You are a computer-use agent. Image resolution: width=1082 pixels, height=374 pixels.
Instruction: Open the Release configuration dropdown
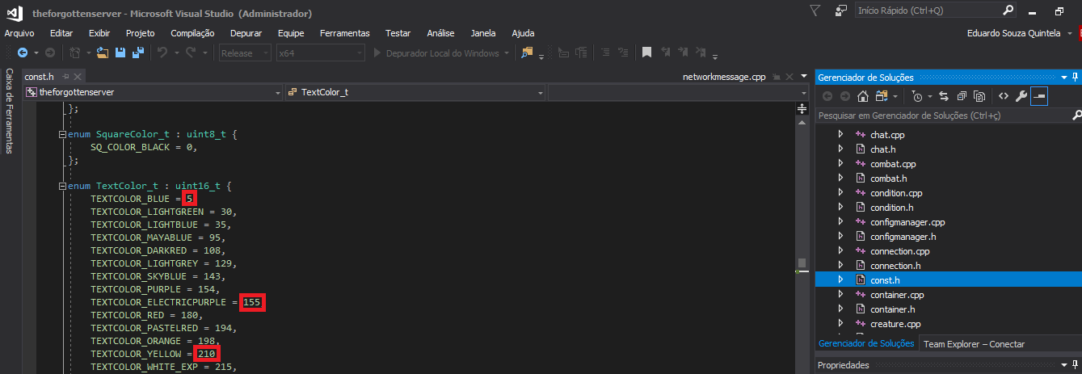[x=246, y=53]
